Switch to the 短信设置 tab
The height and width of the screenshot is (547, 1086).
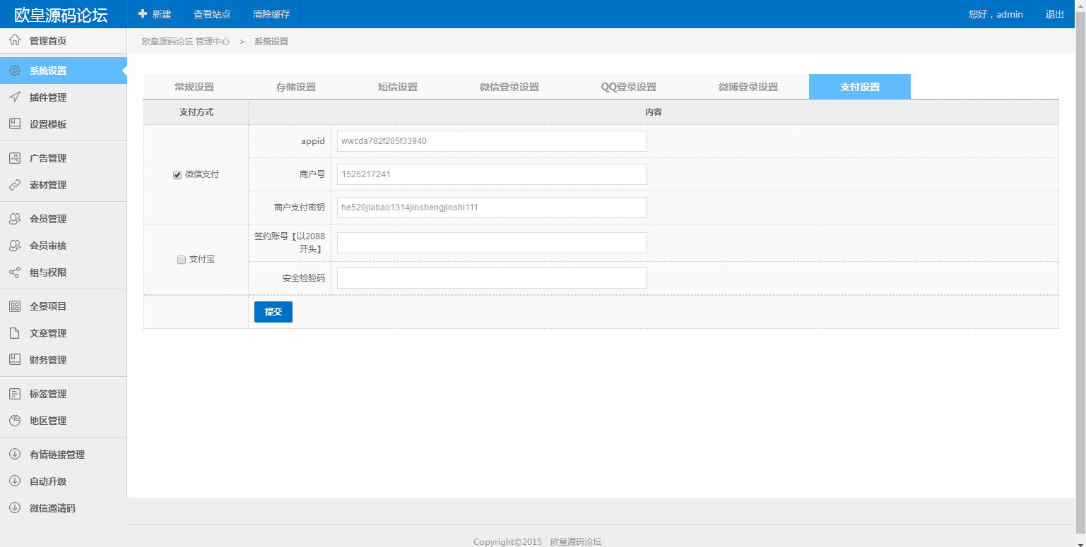coord(397,86)
